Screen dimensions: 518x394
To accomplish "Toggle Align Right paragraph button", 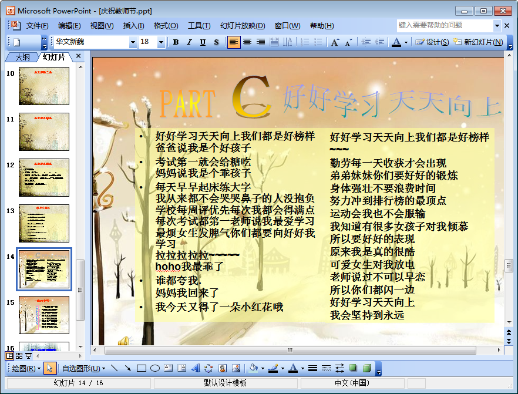I will (x=261, y=42).
